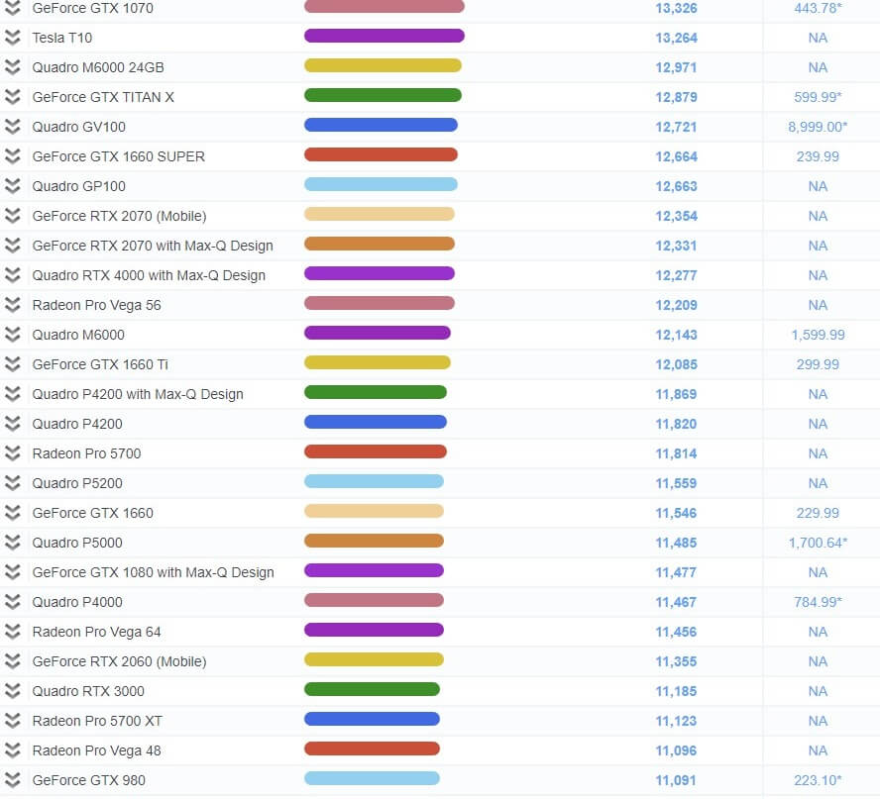The height and width of the screenshot is (799, 880).
Task: Click the light blue Quadro GP100 bar
Action: (382, 184)
